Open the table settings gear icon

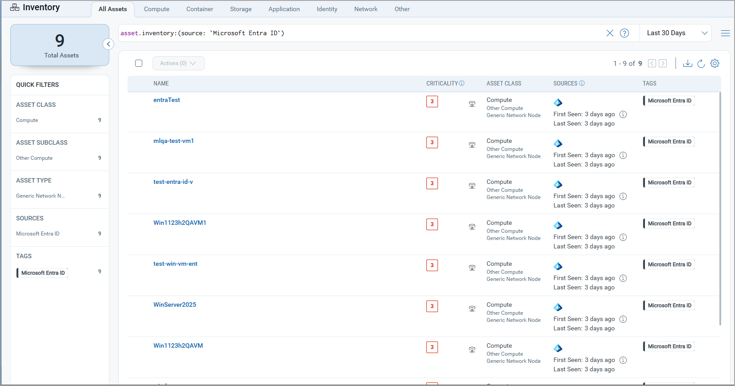[x=714, y=63]
